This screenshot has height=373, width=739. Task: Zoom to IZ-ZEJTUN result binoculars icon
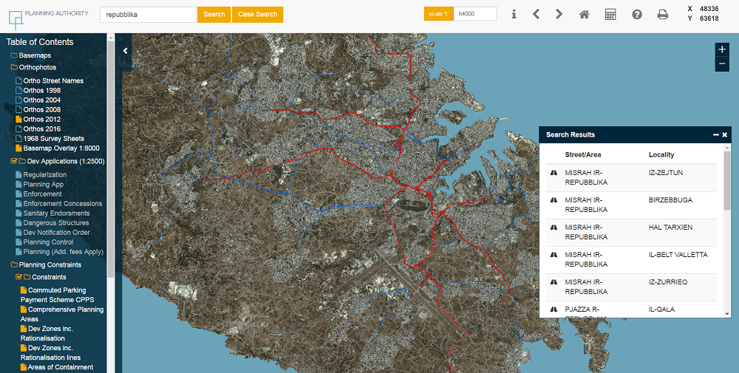tap(553, 172)
